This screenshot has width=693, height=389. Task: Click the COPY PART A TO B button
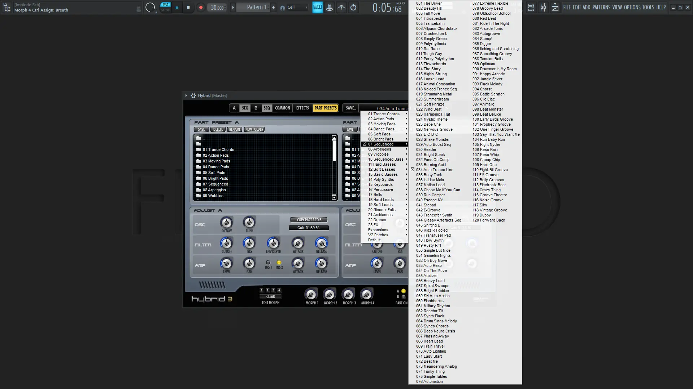click(309, 220)
